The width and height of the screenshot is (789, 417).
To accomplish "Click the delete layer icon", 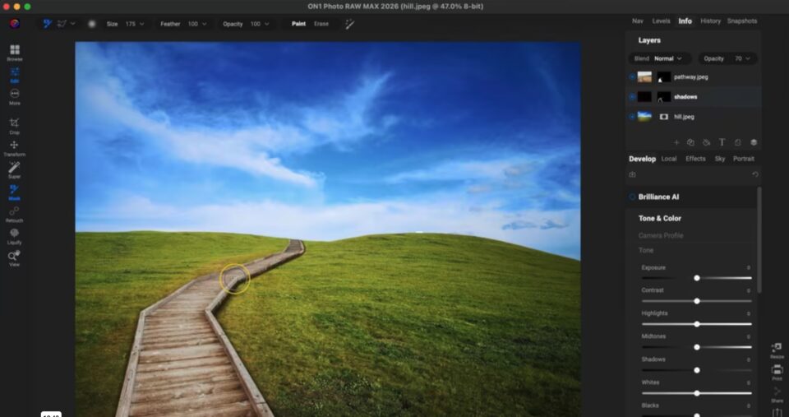I will 738,142.
